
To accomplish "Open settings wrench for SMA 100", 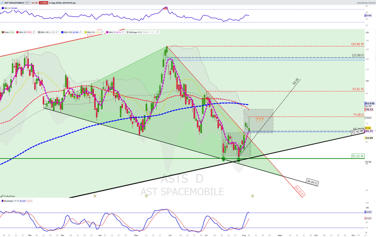I will point(57,32).
